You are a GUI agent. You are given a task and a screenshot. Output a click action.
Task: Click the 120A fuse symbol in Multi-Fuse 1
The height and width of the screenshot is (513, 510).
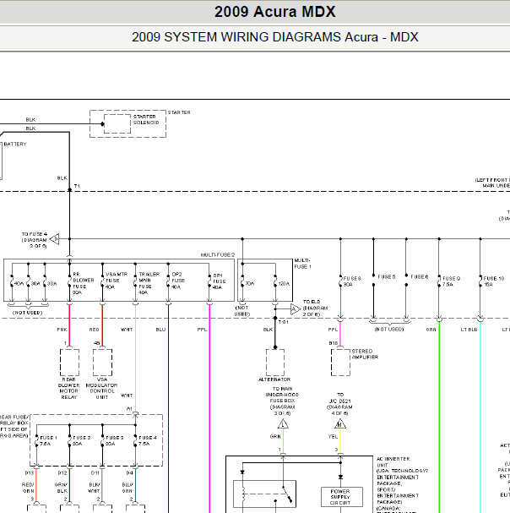(x=275, y=283)
